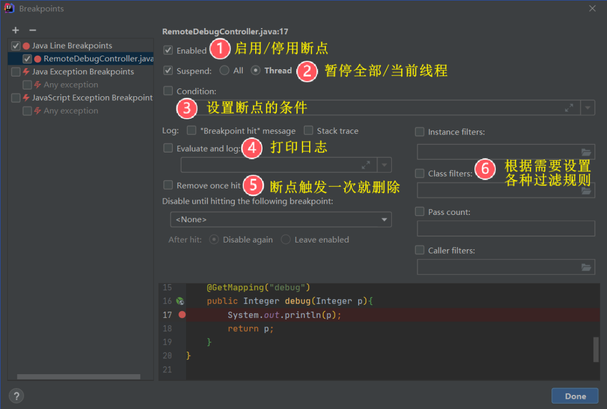The width and height of the screenshot is (607, 409).
Task: Browse Instance filters folder icon
Action: (586, 152)
